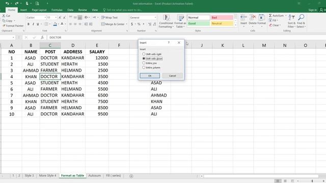
Task: Toggle Bold formatting
Action: [29, 24]
